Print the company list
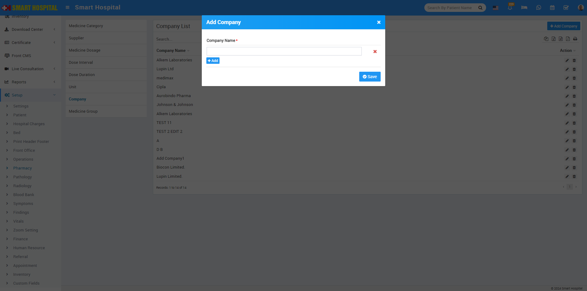The width and height of the screenshot is (587, 291). tap(575, 39)
